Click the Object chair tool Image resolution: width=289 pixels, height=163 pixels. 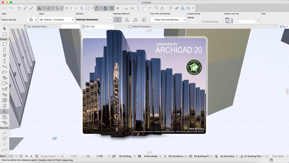click(x=5, y=112)
